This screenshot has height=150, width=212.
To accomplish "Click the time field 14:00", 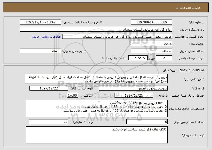I will tap(72, 95).
